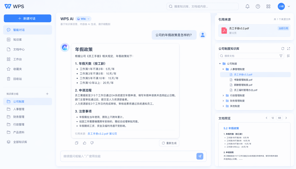This screenshot has width=296, height=169.
Task: Select 智能对话 in the sidebar
Action: [27, 30]
